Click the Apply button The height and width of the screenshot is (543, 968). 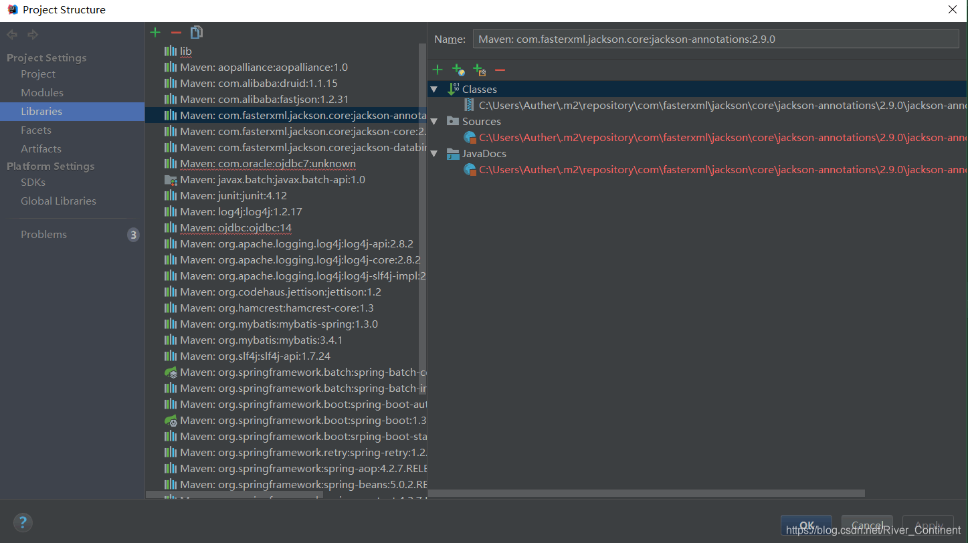click(928, 525)
